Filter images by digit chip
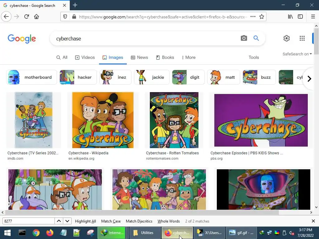319x239 pixels. [188, 77]
